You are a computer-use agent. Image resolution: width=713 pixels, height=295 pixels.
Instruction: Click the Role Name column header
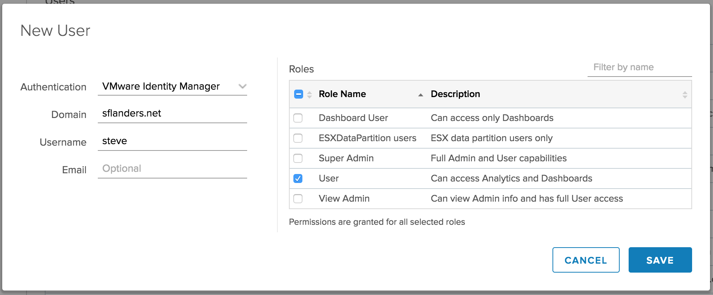tap(342, 94)
